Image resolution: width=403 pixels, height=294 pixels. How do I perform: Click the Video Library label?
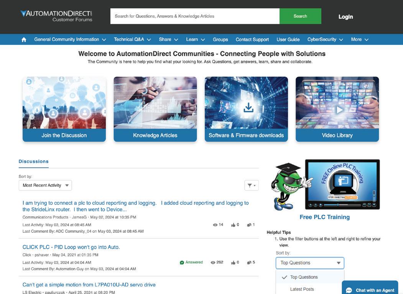337,135
